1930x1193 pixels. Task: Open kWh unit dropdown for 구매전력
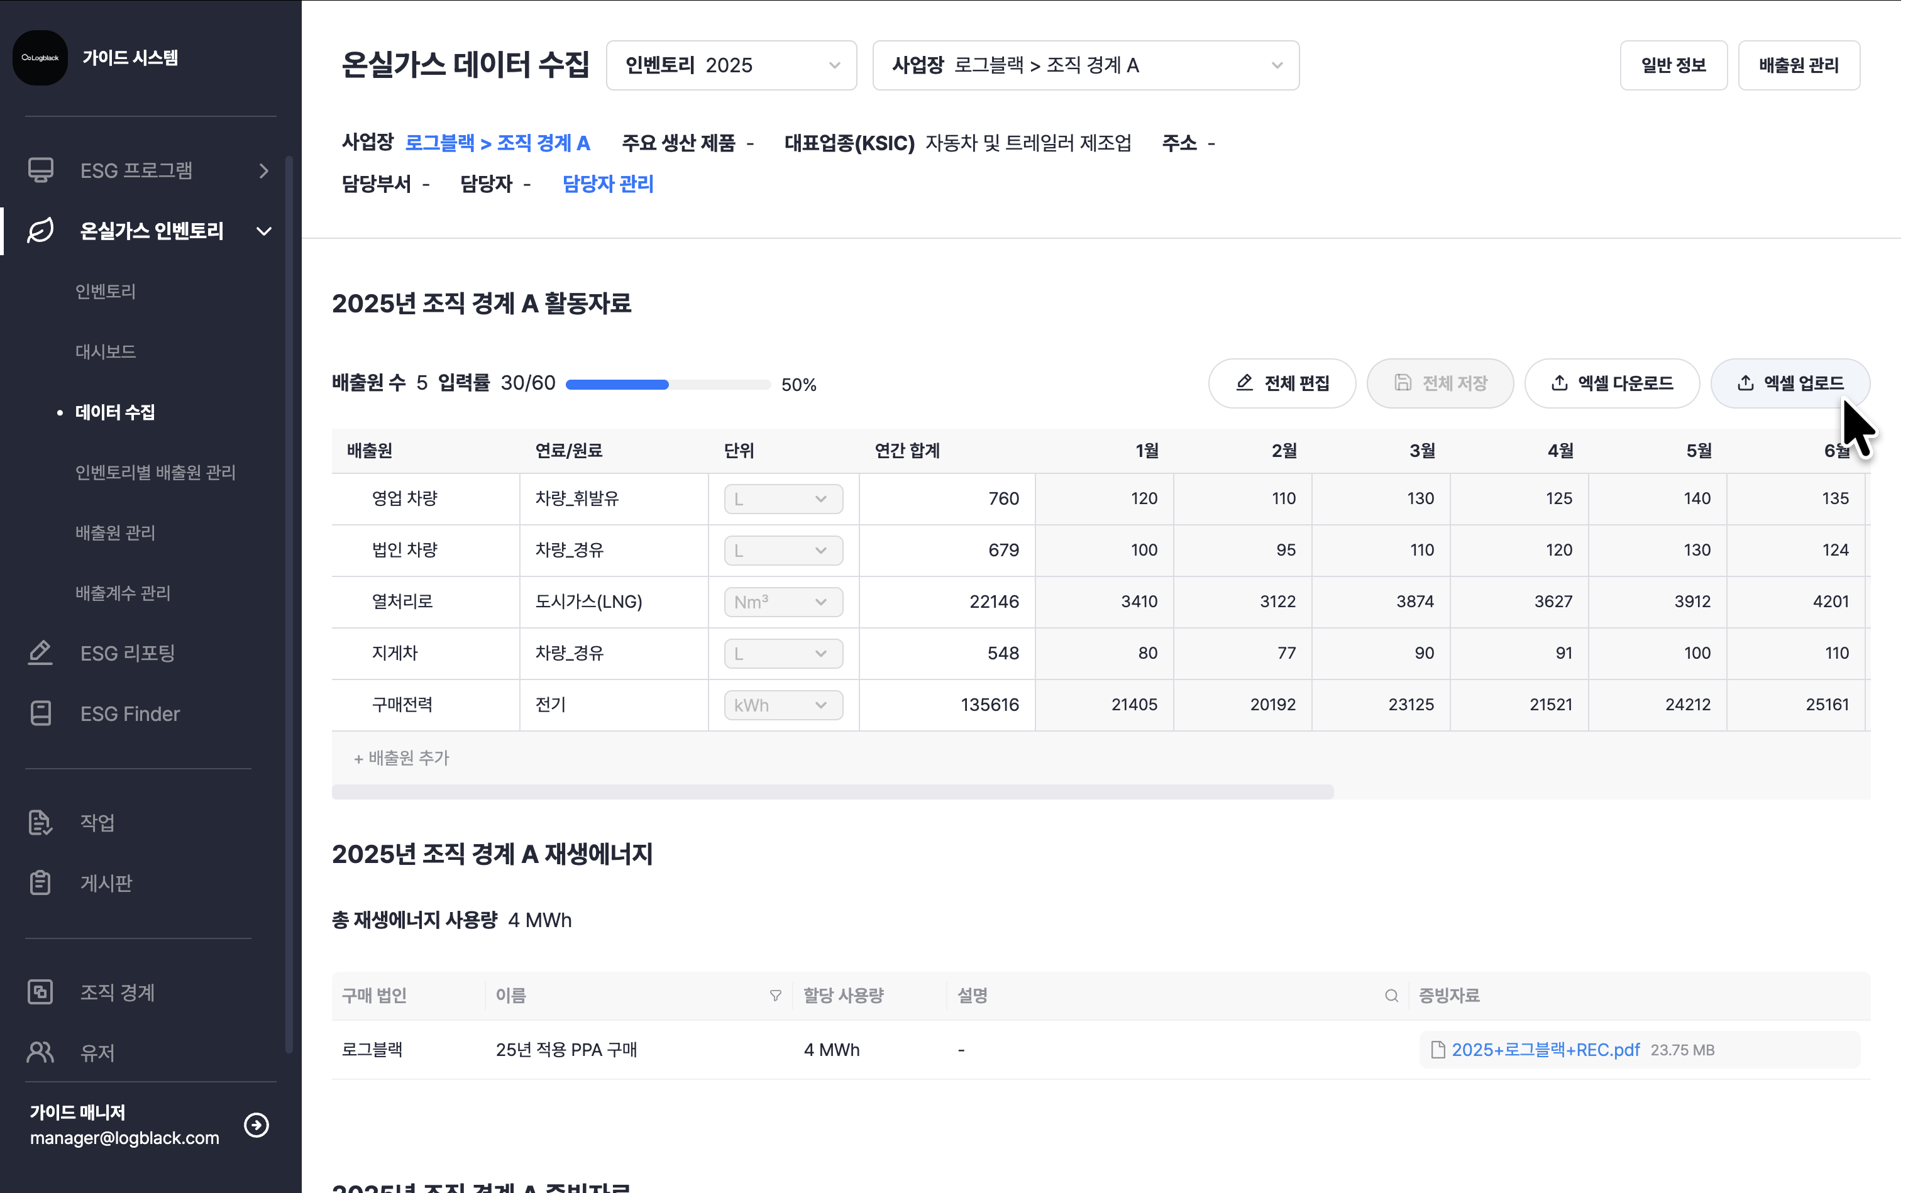783,705
